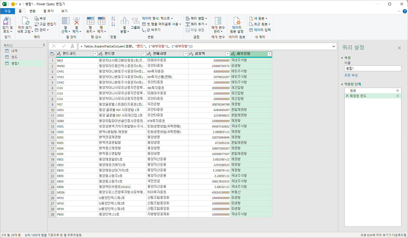Switch to the Add Column (열 추가) tab

[48, 11]
